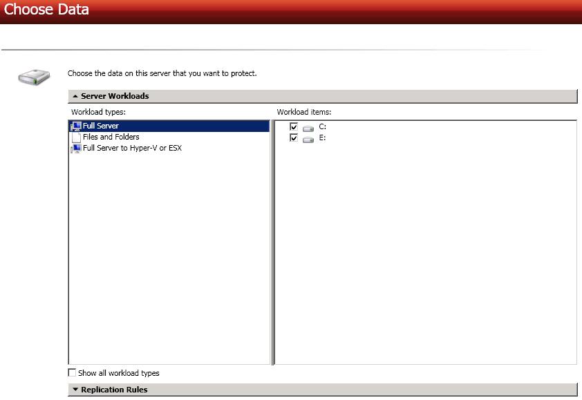Collapse the Server Workloads section arrow
The width and height of the screenshot is (582, 400).
coord(75,96)
